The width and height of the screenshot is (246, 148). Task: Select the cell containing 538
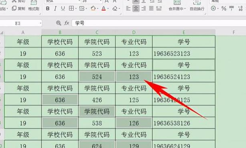[97, 123]
